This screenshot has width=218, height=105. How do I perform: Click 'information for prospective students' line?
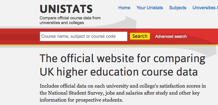[x=81, y=100]
